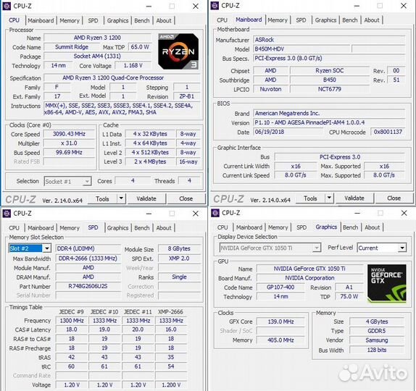The image size is (416, 391).
Task: Select the About tab in the Graphics window
Action: click(x=372, y=227)
